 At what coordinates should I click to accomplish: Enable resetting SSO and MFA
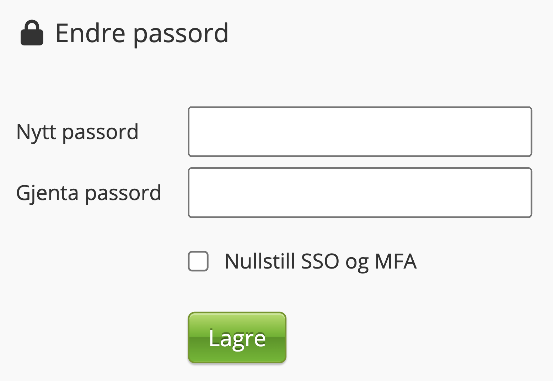tap(198, 261)
